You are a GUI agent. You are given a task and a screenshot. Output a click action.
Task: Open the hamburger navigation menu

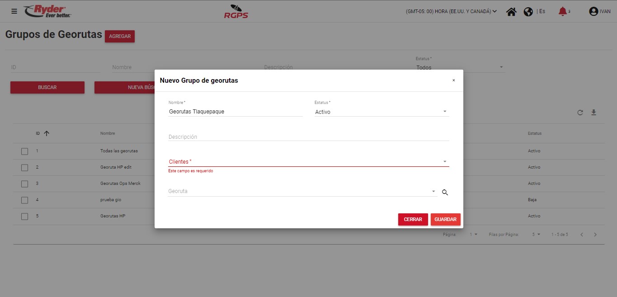tap(14, 11)
